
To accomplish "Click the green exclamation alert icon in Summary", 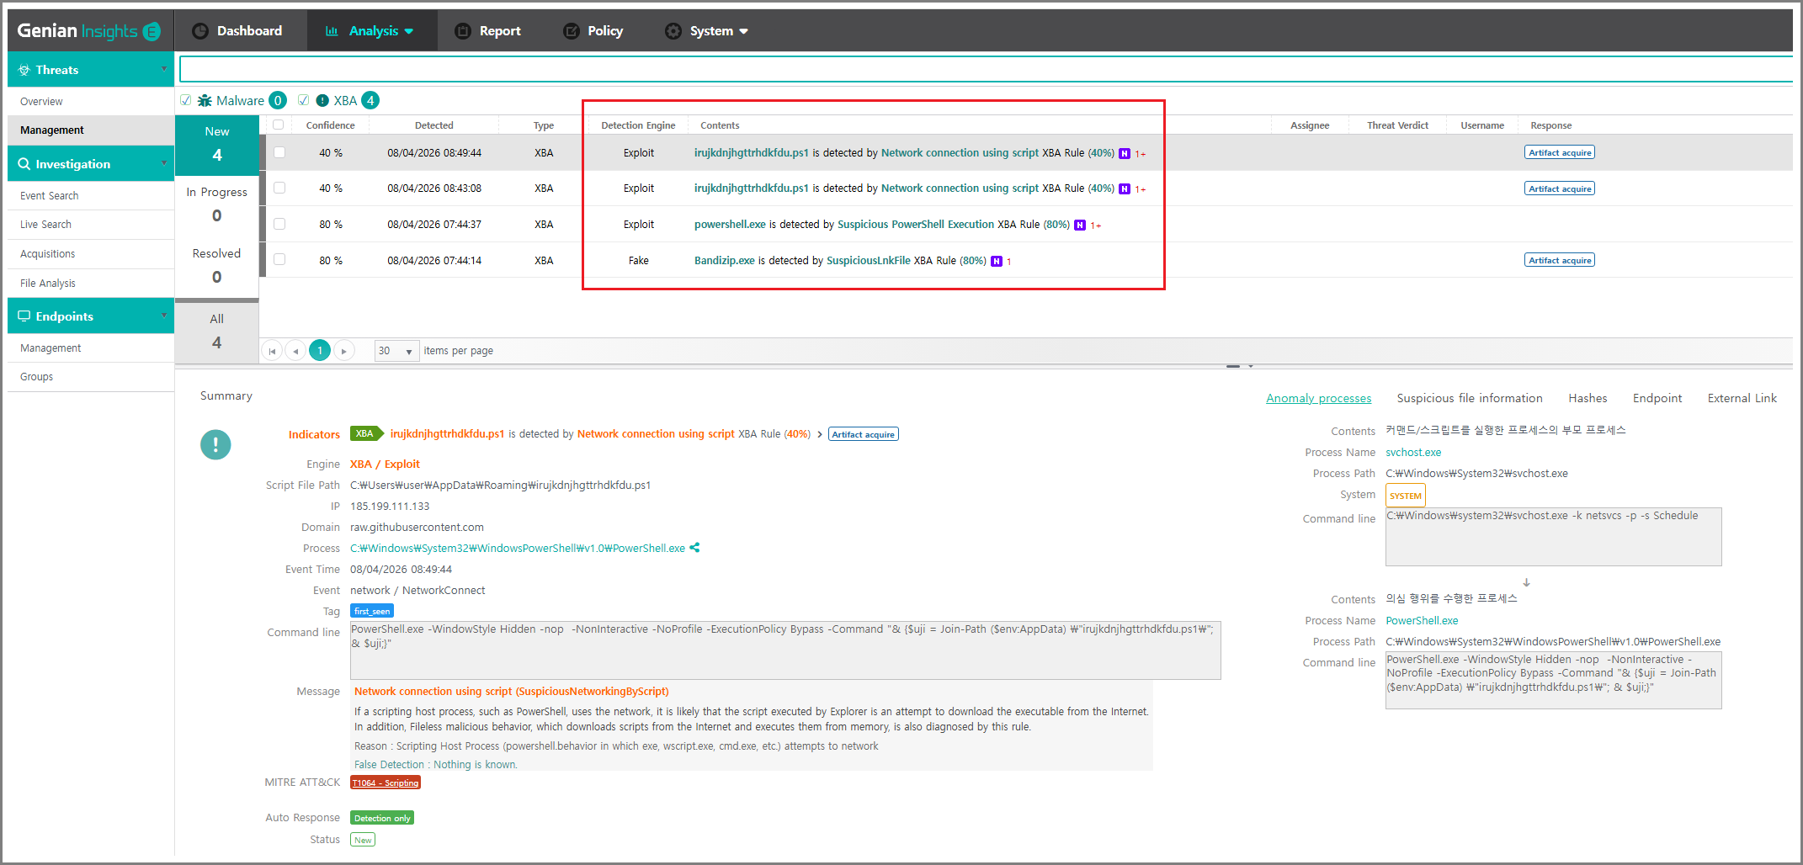I will point(215,444).
